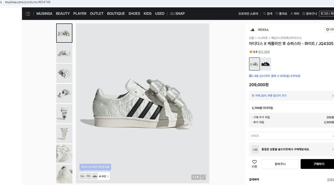334x185 pixels.
Task: Expand the first purchase 20% coupon banner
Action: click(291, 96)
